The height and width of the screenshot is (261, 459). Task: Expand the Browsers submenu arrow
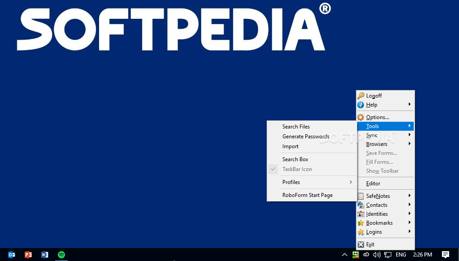pyautogui.click(x=410, y=144)
